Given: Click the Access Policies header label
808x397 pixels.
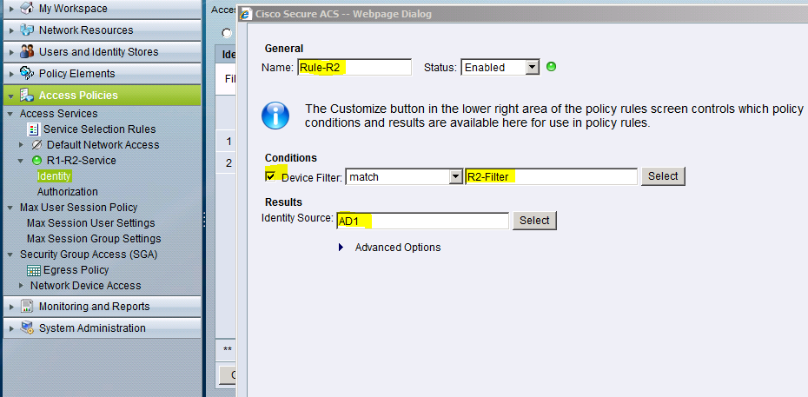Looking at the screenshot, I should pyautogui.click(x=78, y=96).
